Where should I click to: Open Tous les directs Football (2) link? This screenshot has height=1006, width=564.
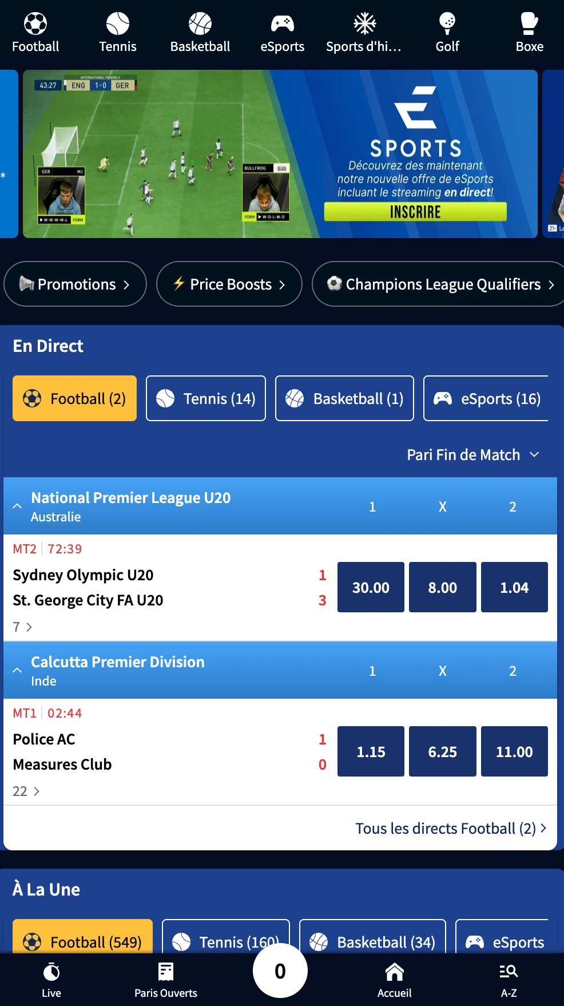pyautogui.click(x=451, y=829)
